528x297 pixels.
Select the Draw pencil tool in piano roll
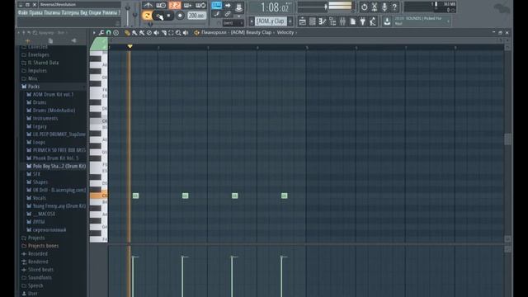click(127, 33)
